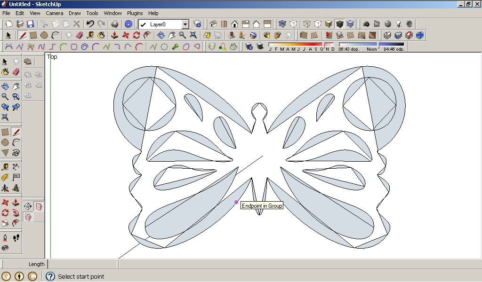
Task: Pick the Orbit camera tool in top toolbar
Action: [161, 35]
